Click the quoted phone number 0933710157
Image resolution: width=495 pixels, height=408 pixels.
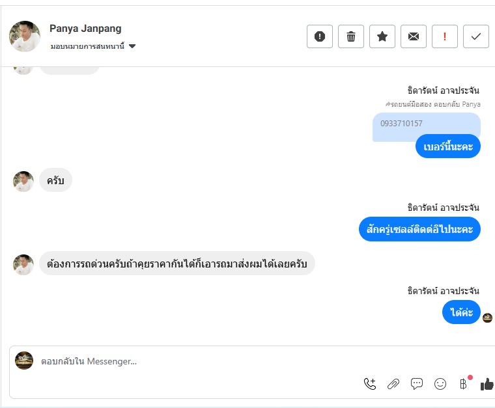[401, 124]
